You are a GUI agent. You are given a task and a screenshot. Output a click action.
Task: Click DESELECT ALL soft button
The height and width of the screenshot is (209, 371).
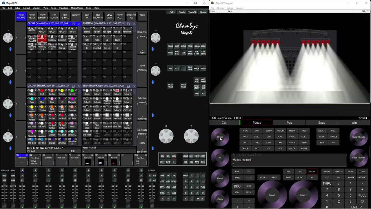point(131,17)
